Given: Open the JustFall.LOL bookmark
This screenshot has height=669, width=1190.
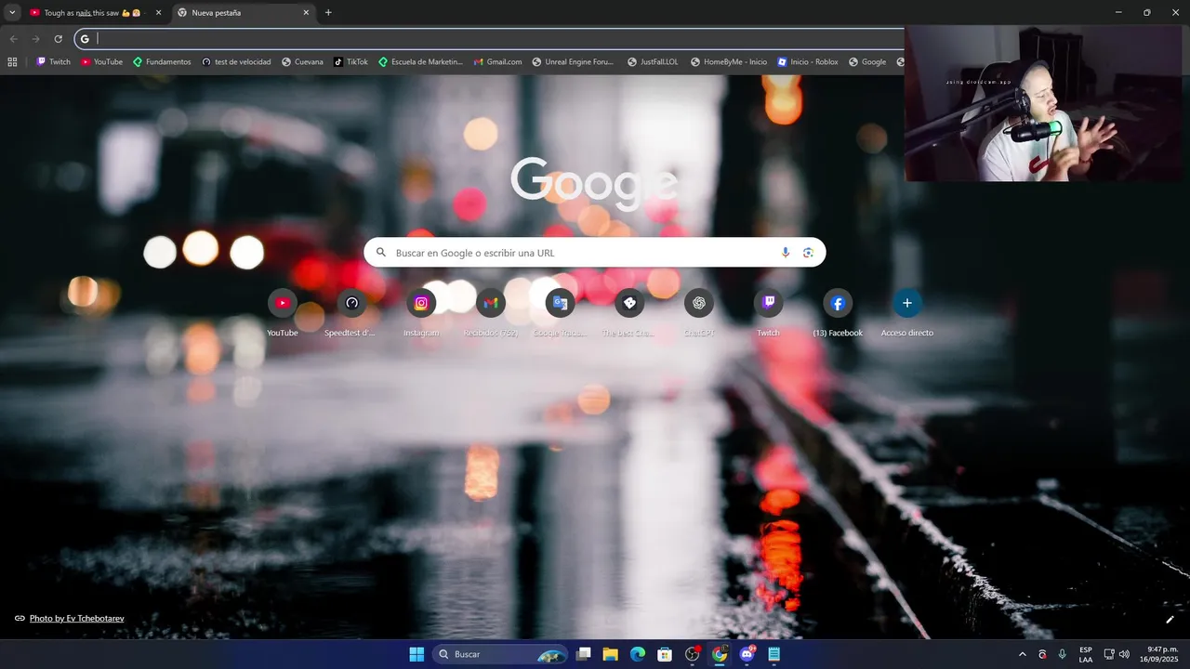Looking at the screenshot, I should point(653,62).
